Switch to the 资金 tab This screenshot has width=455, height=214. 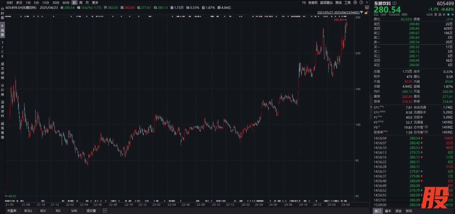click(398, 211)
